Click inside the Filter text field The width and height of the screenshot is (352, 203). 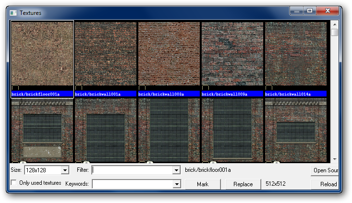132,170
